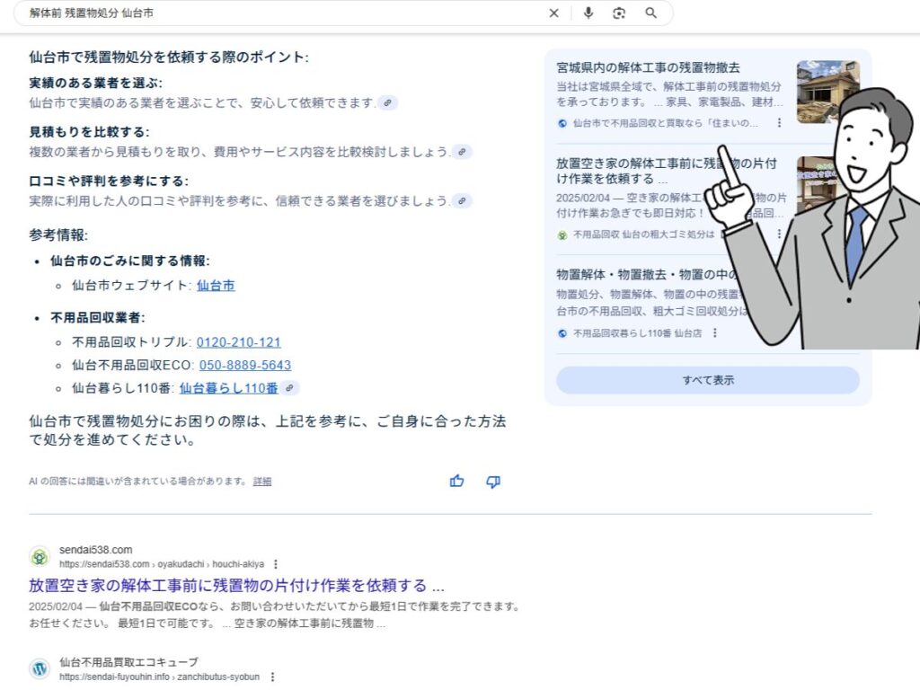
Task: Give thumbs up to the AI answer
Action: coord(456,482)
